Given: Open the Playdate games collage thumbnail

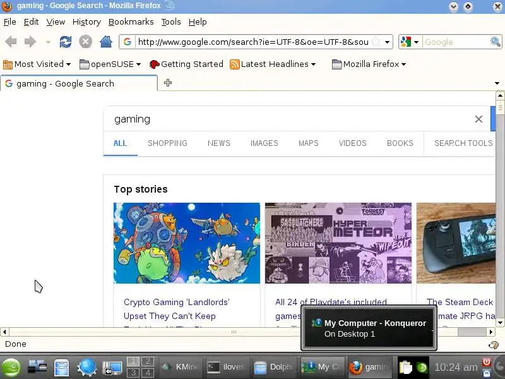Looking at the screenshot, I should [x=338, y=243].
